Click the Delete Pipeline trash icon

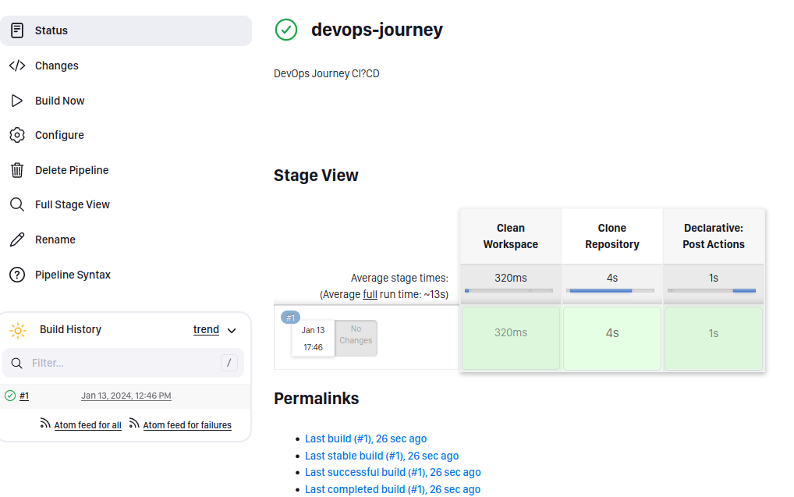click(x=17, y=170)
